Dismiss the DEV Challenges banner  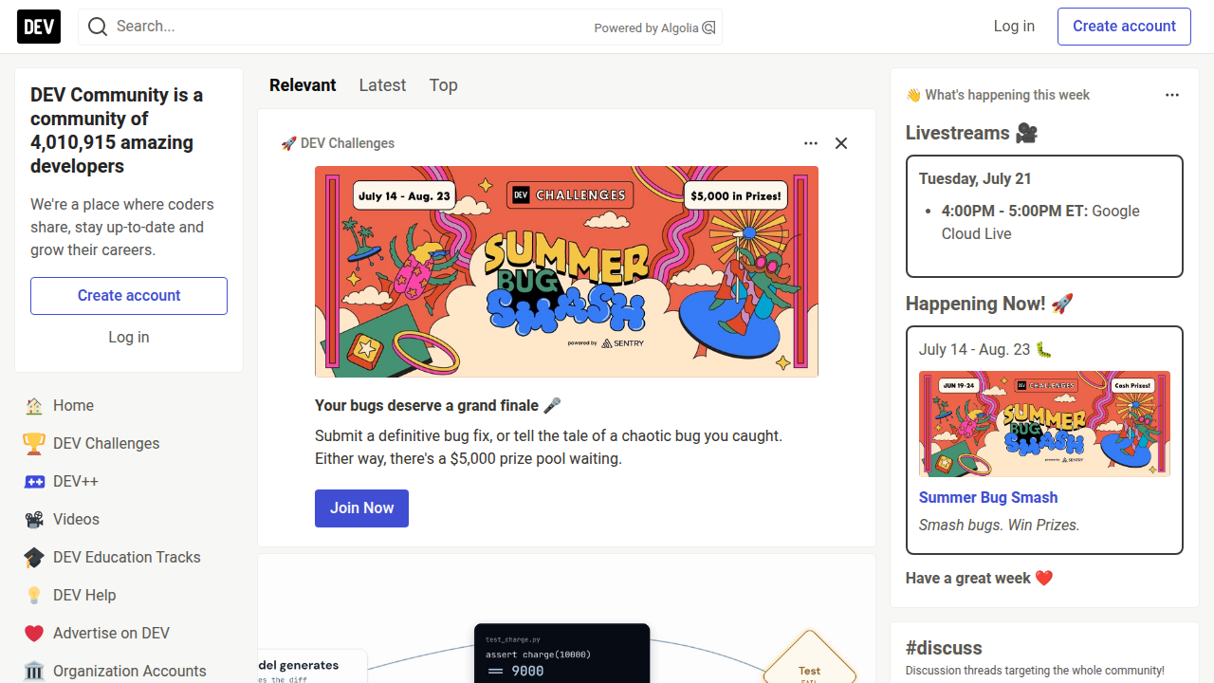841,143
